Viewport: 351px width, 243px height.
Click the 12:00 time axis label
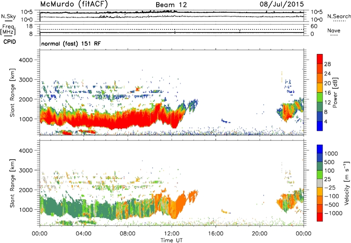(x=172, y=234)
